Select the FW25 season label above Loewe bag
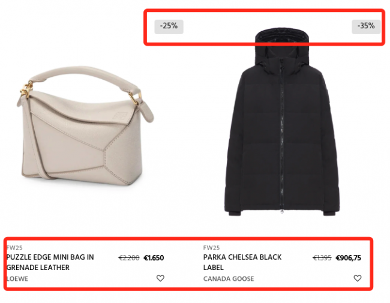Image resolution: width=390 pixels, height=303 pixels. tap(14, 248)
